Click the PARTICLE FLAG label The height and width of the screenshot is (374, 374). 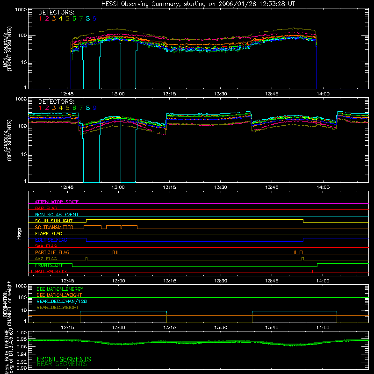point(52,252)
